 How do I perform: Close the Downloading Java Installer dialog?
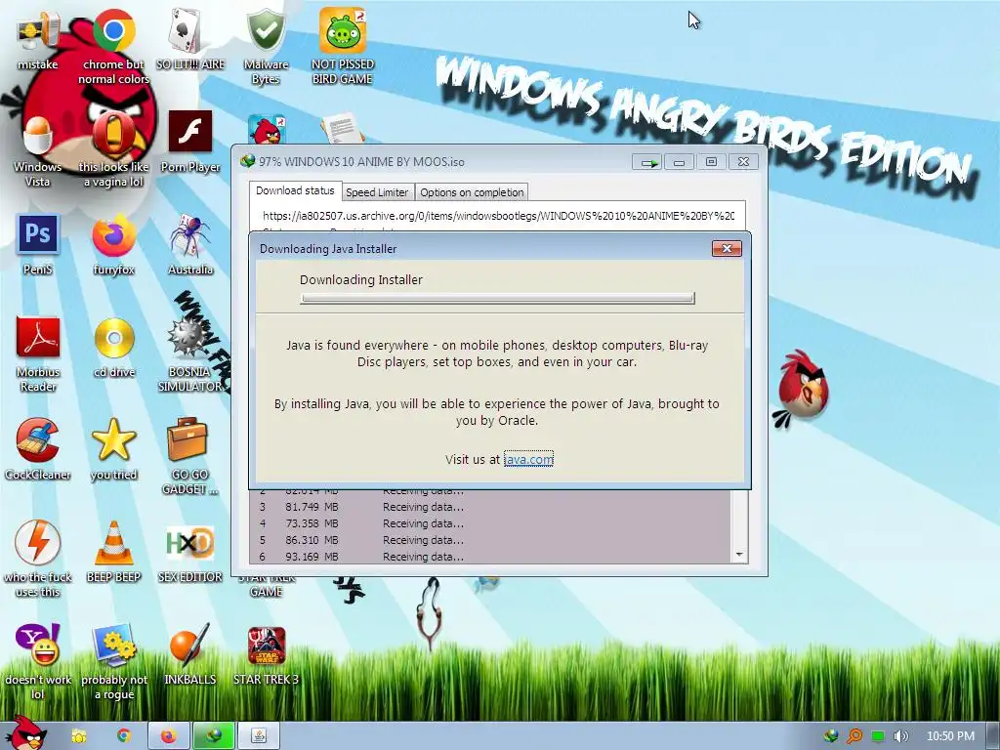tap(727, 249)
